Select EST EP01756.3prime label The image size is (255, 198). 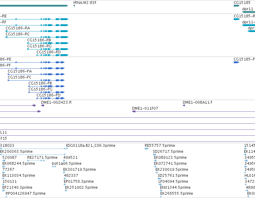(79, 182)
